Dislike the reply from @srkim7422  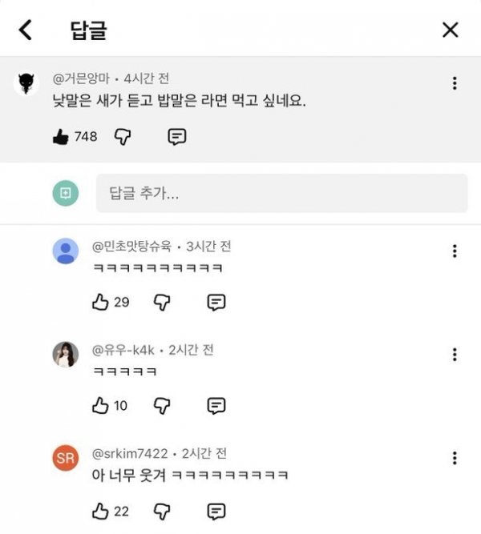pos(163,511)
